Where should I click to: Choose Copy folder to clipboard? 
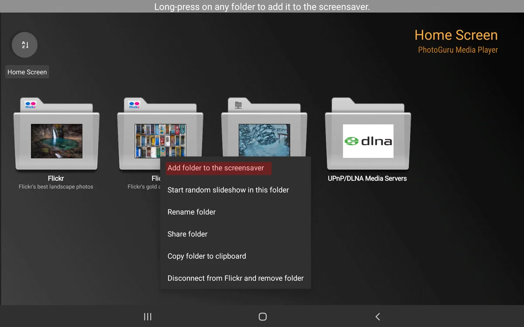236,256
